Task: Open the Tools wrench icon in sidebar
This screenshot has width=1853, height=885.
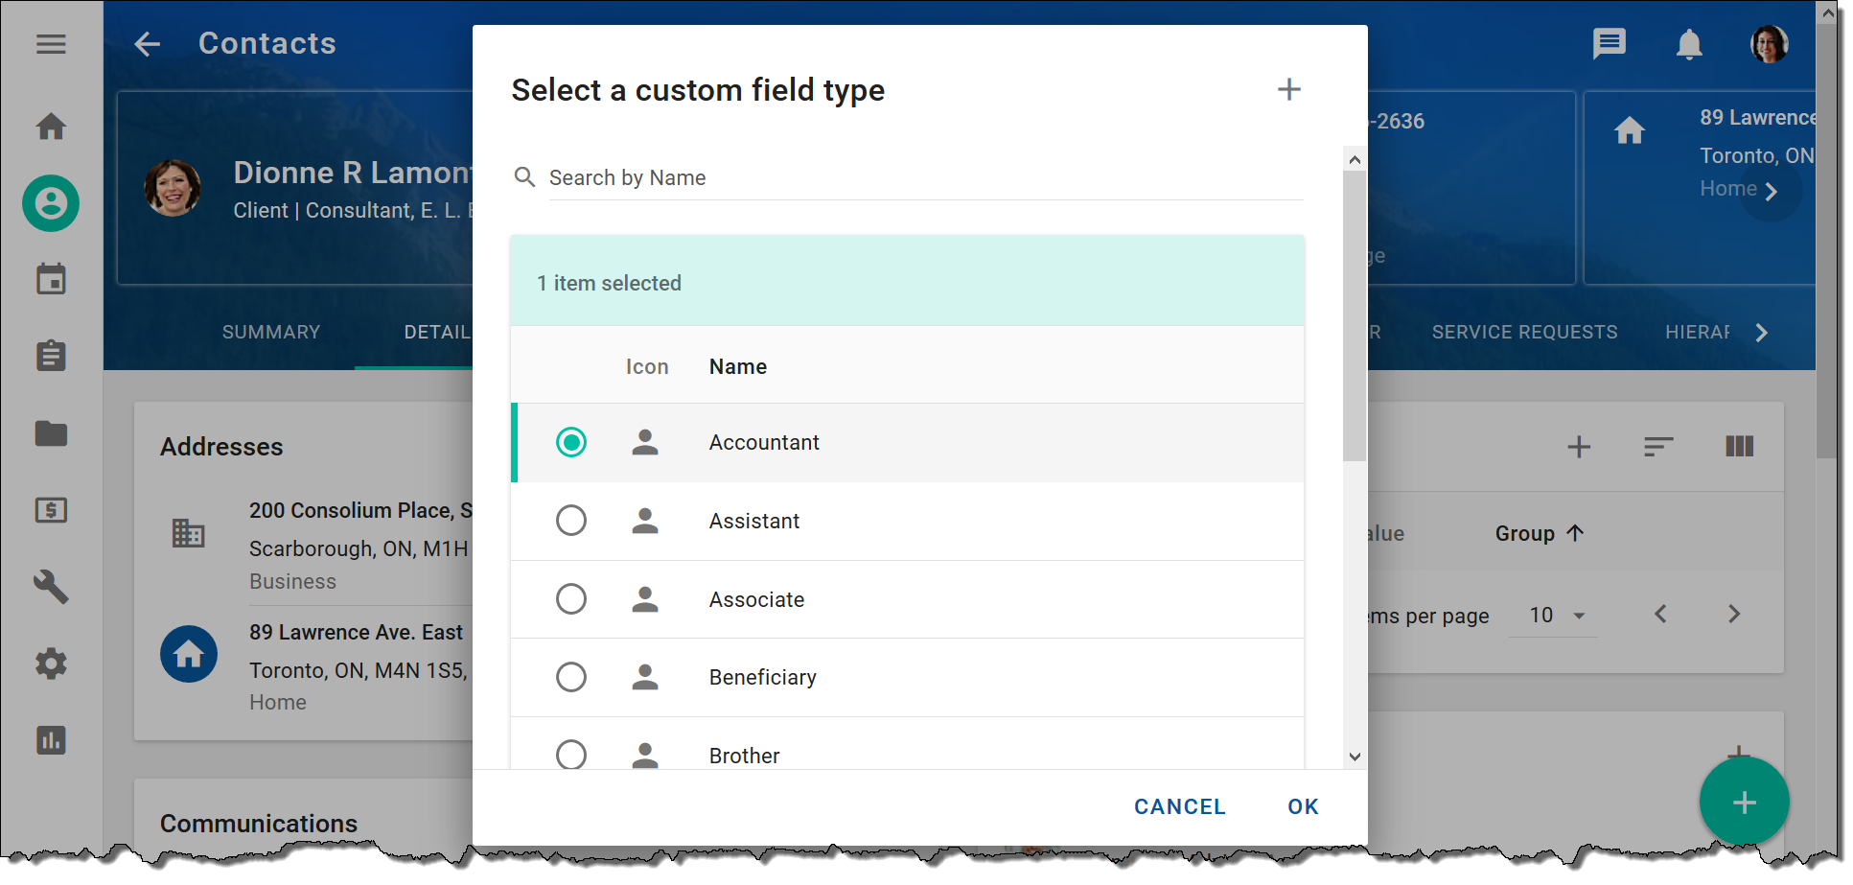Action: 50,588
